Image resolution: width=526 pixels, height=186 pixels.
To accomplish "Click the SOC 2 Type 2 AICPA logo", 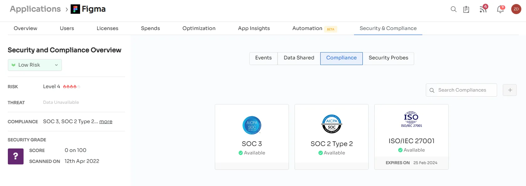I will pyautogui.click(x=332, y=124).
